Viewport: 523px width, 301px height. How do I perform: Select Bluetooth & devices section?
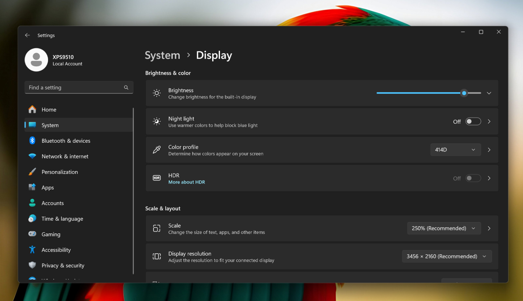pyautogui.click(x=79, y=141)
